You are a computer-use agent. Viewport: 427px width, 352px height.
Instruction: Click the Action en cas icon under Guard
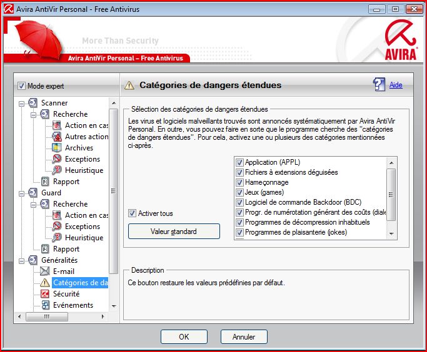pos(57,215)
